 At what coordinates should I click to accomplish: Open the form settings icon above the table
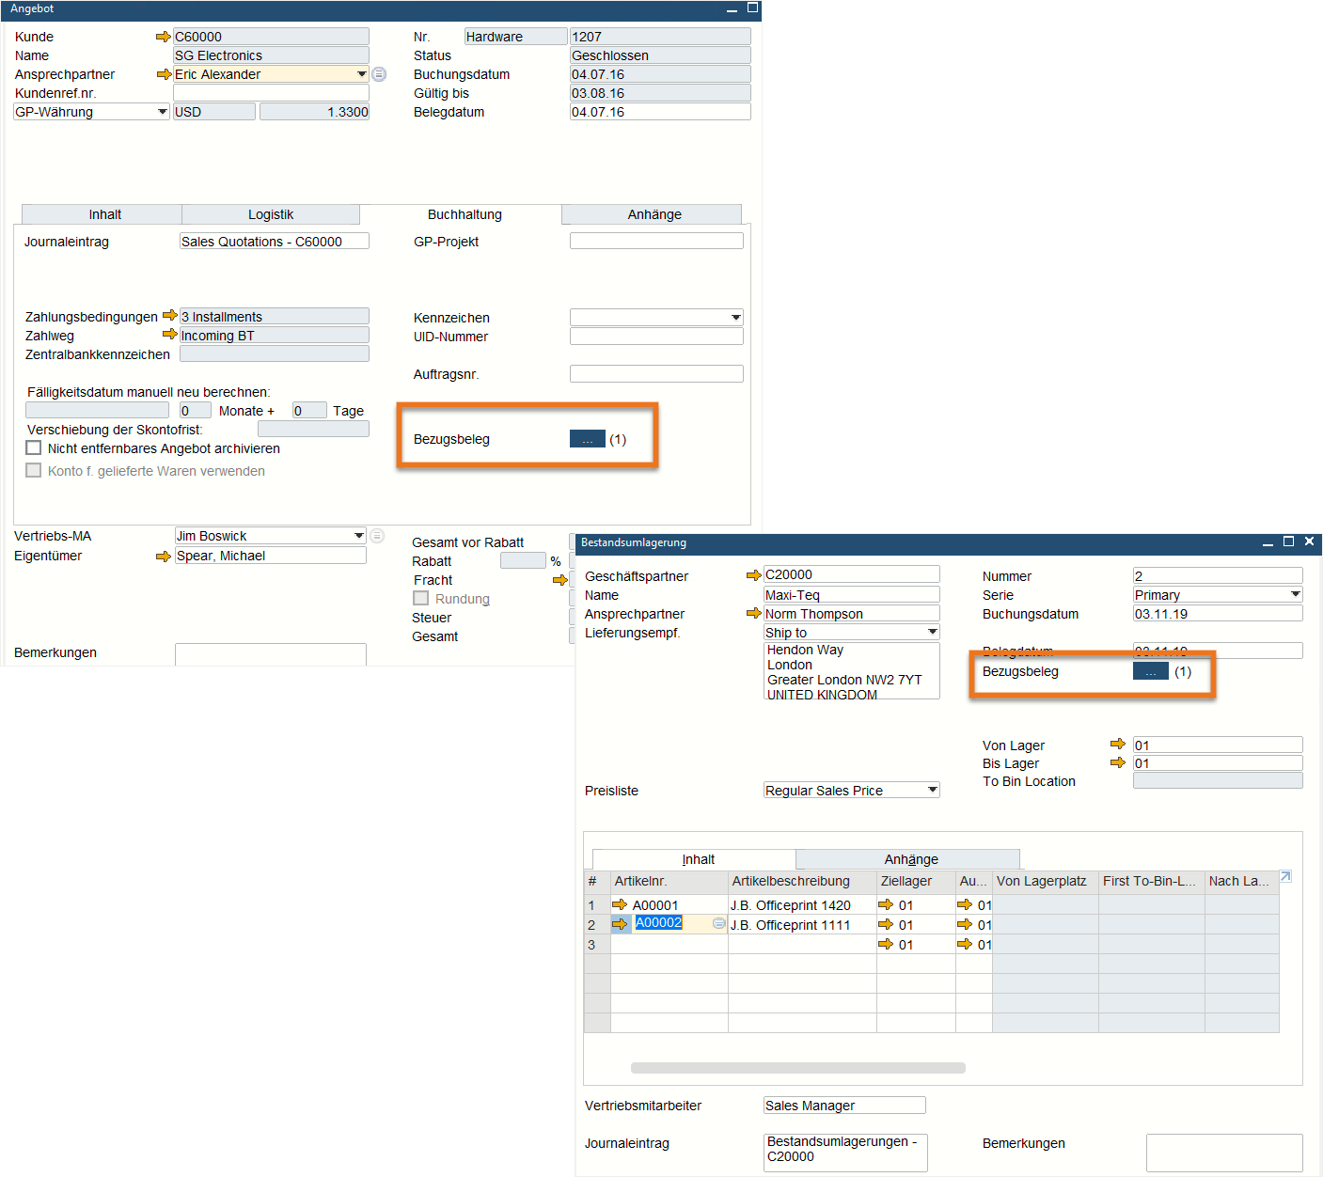(1285, 877)
